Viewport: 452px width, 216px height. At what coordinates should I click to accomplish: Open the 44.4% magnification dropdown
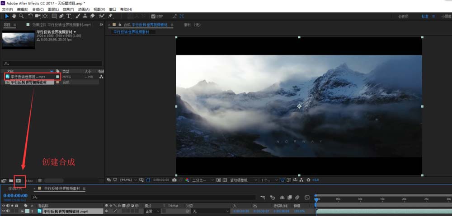[128, 180]
